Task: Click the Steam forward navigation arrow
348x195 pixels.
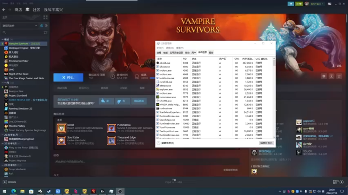Action: (10, 10)
